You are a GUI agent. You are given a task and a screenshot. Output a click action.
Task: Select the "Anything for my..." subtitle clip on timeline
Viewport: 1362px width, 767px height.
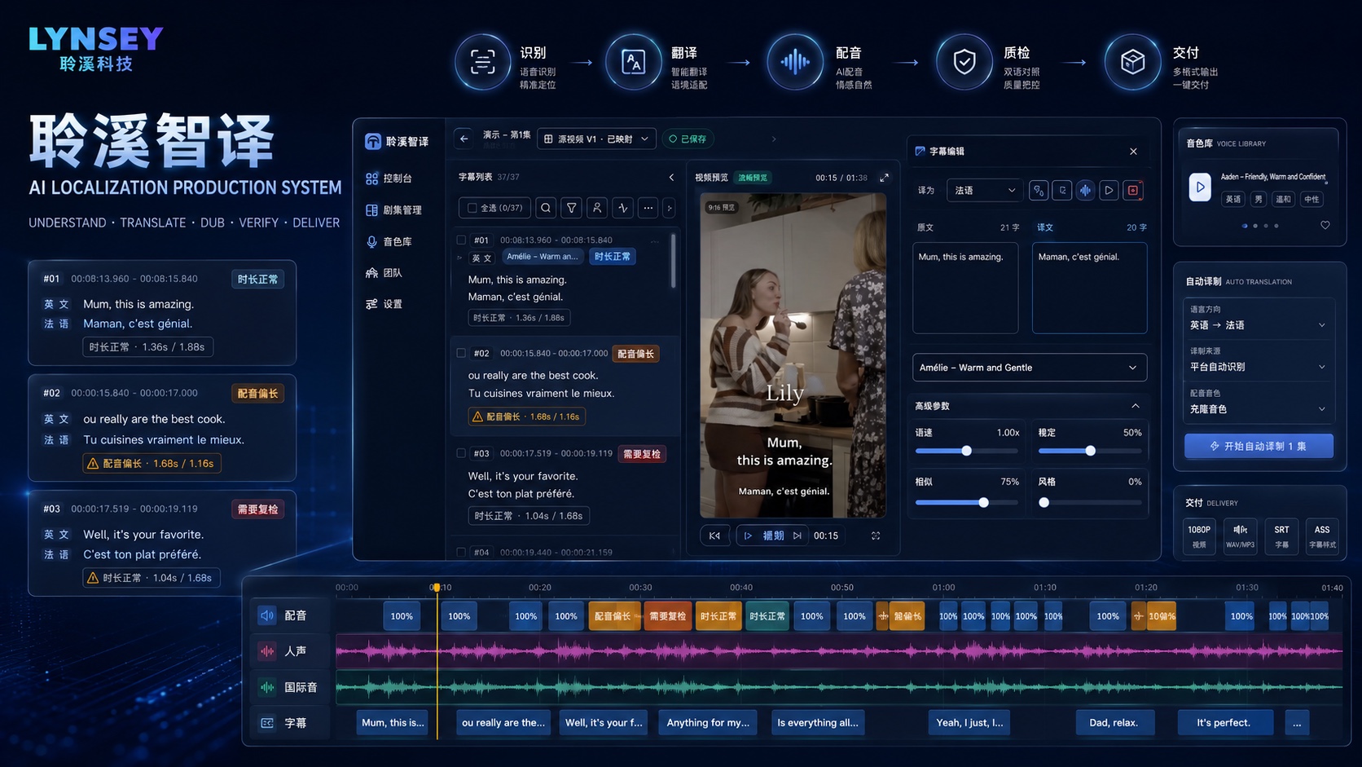[708, 723]
